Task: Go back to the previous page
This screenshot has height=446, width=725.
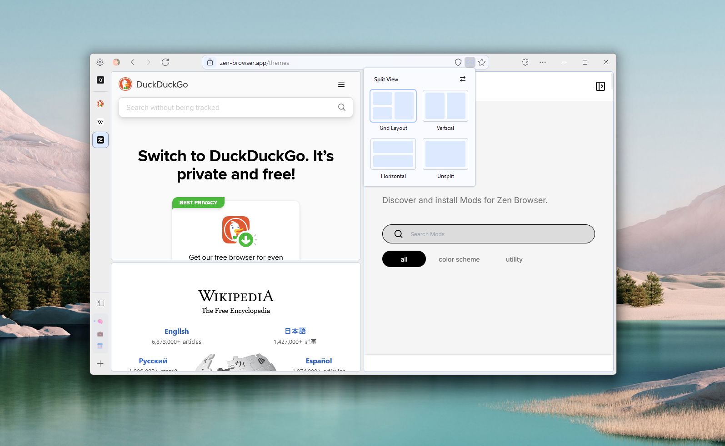Action: (x=133, y=62)
